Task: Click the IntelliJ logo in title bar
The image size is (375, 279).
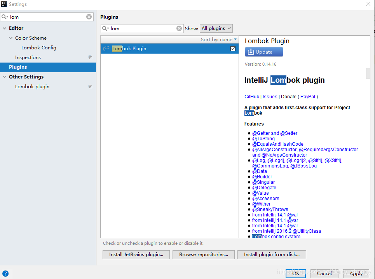Action: tap(4, 4)
